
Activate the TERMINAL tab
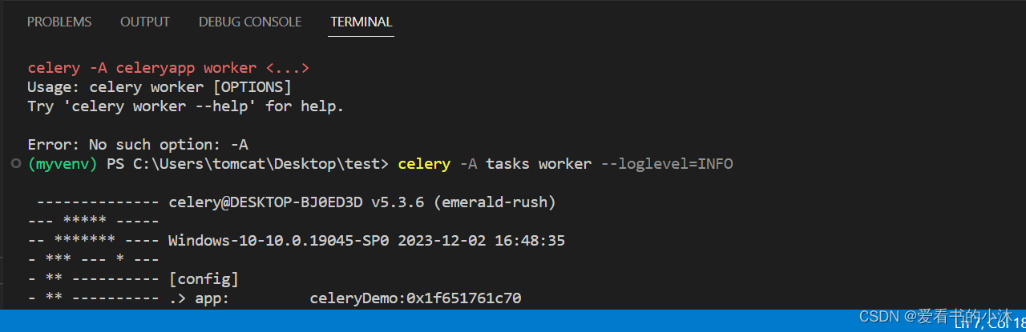click(362, 22)
